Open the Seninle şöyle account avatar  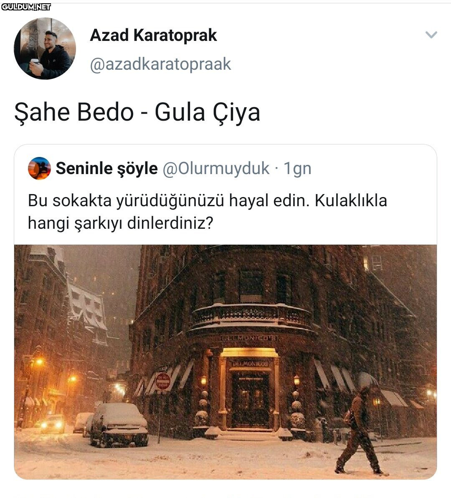(39, 168)
